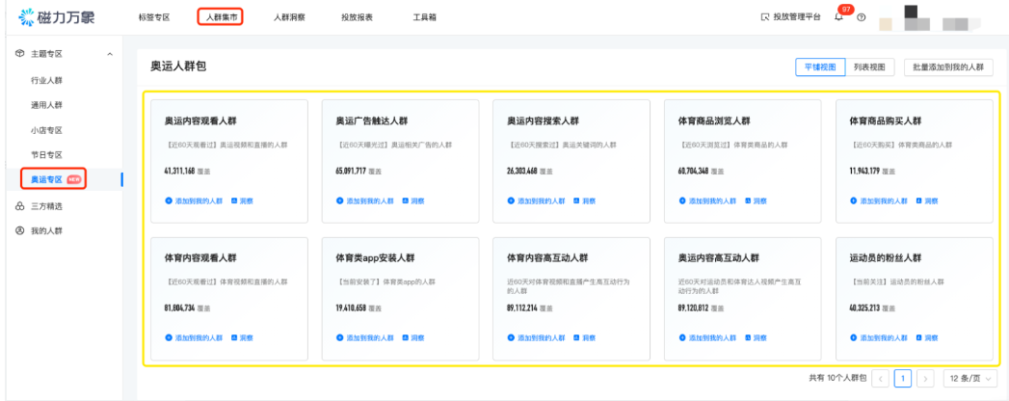Add 体育类app安装人群 to my audiences
Image resolution: width=1009 pixels, height=401 pixels.
[365, 337]
